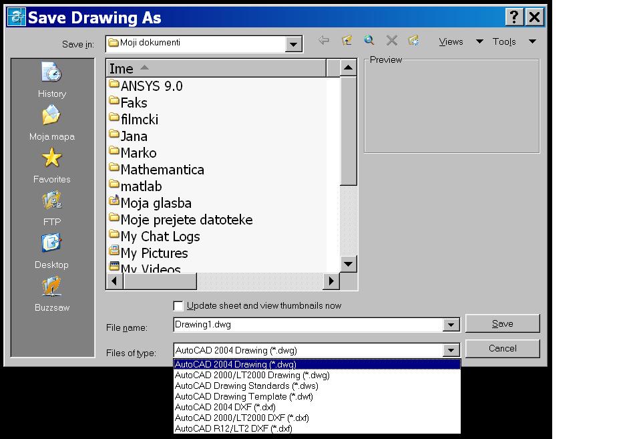This screenshot has width=641, height=439.
Task: Click the Save button
Action: [502, 323]
